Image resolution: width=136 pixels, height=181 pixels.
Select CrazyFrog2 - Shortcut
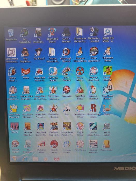point(66,52)
